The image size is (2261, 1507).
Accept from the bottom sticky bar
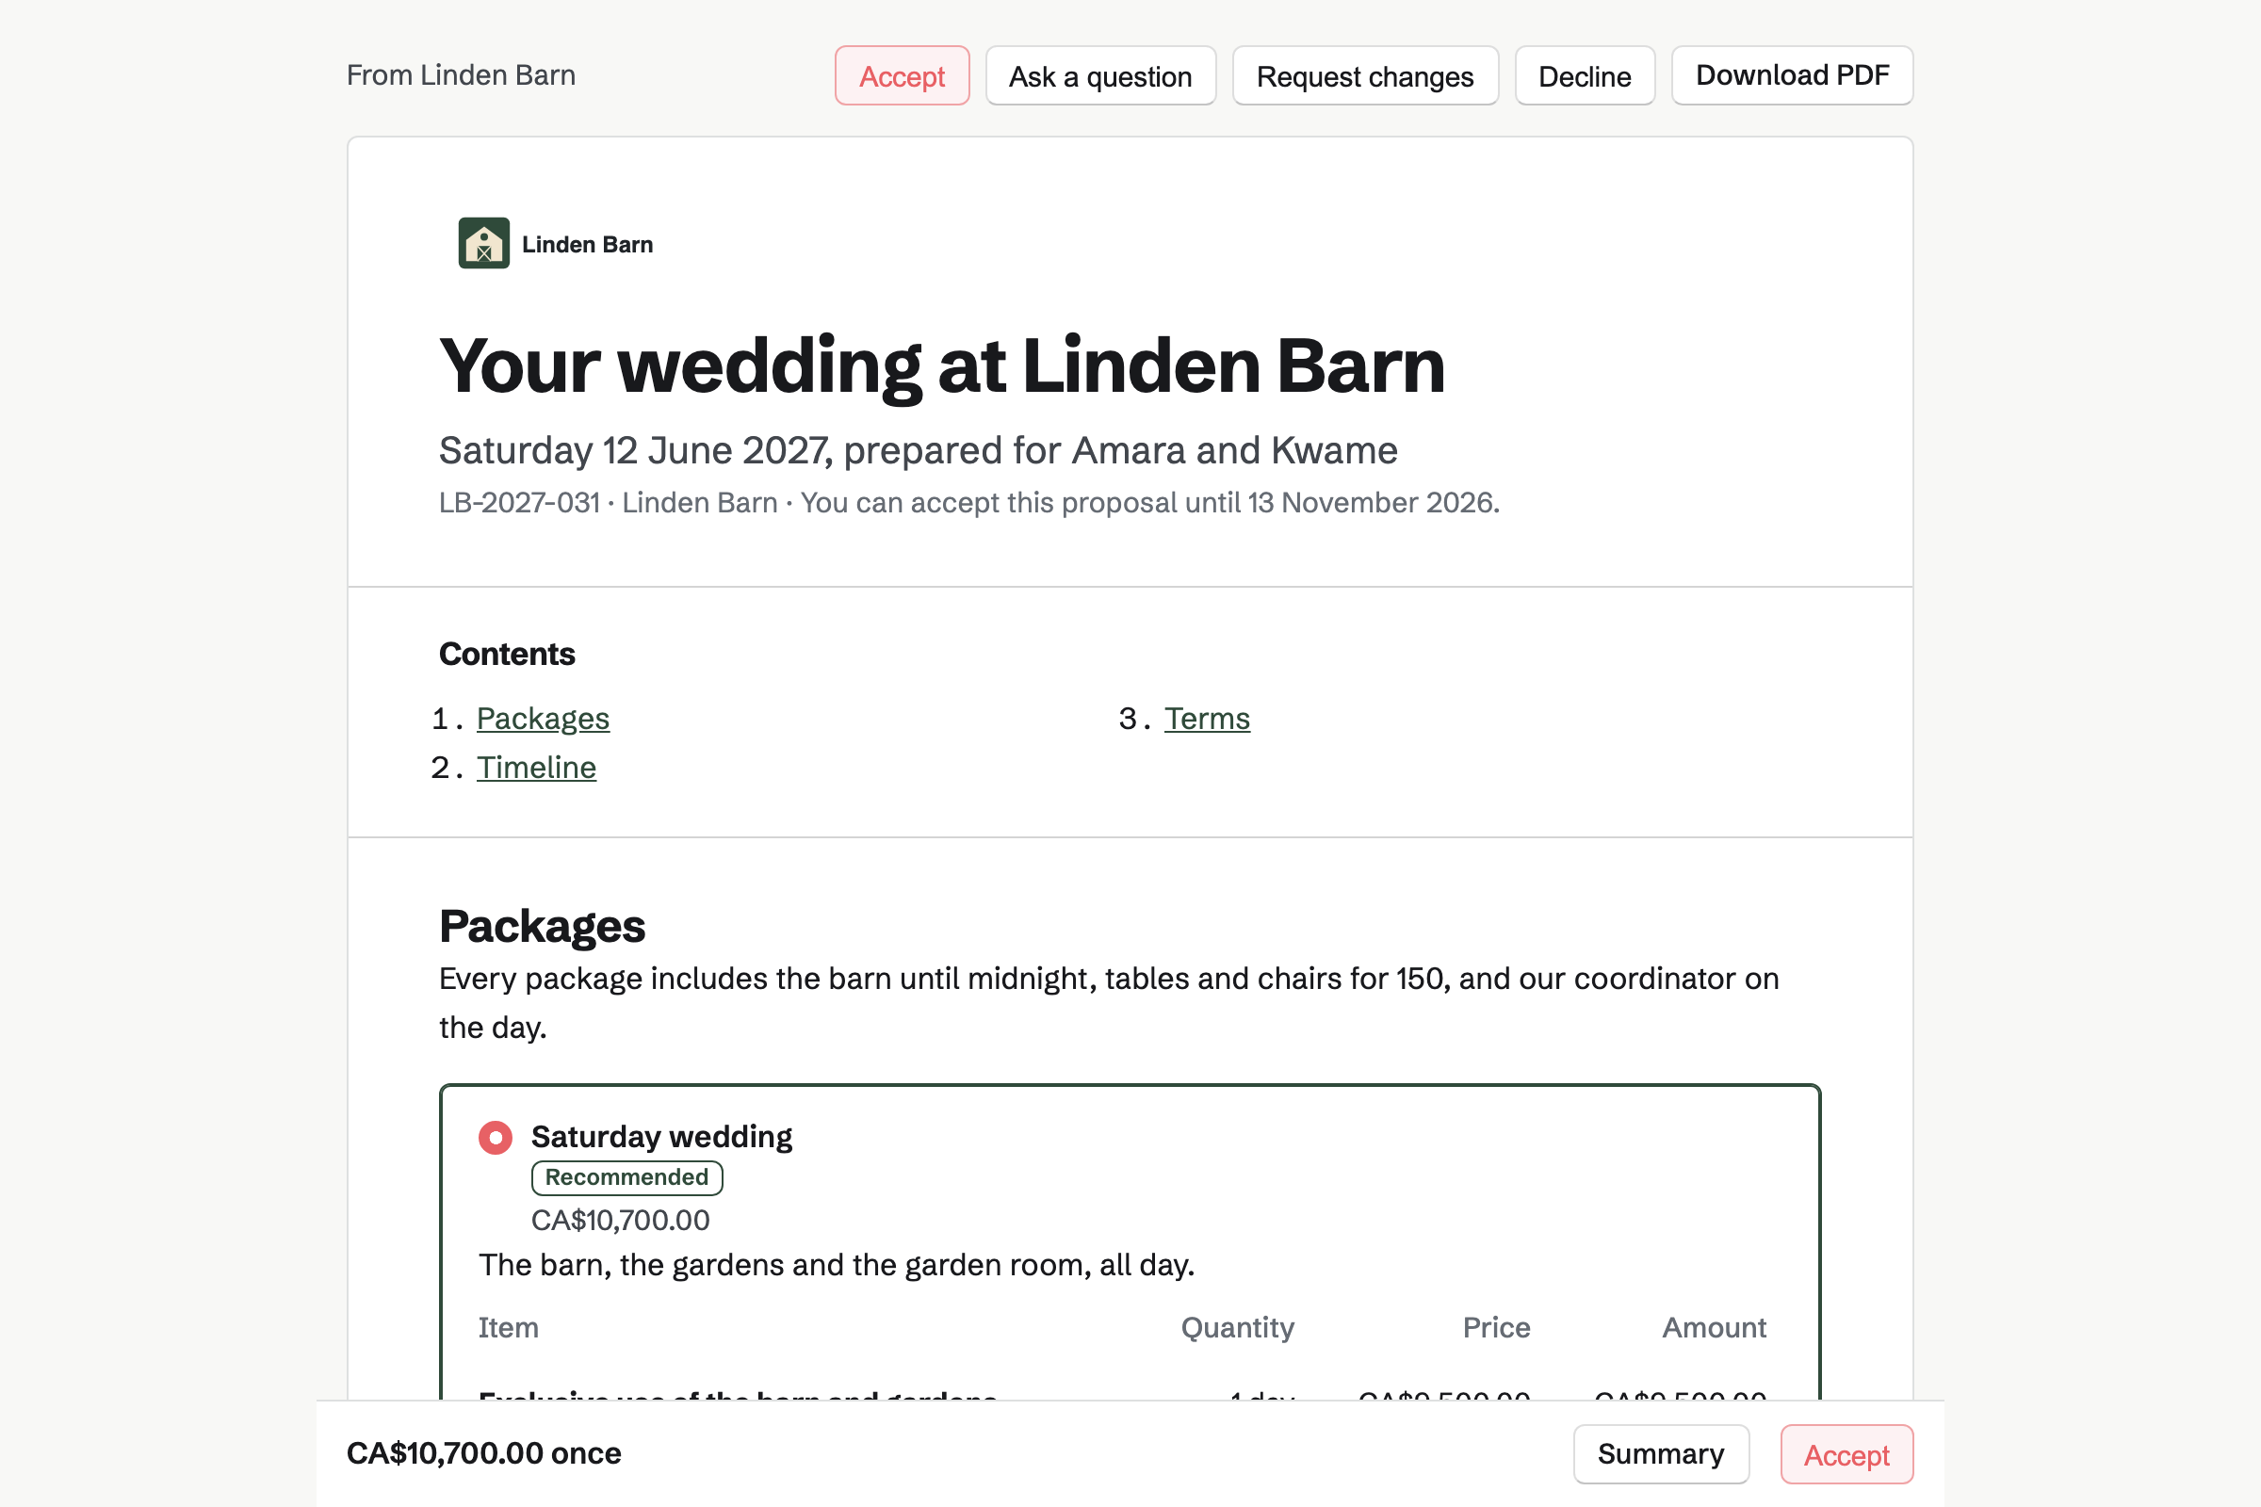point(1846,1454)
